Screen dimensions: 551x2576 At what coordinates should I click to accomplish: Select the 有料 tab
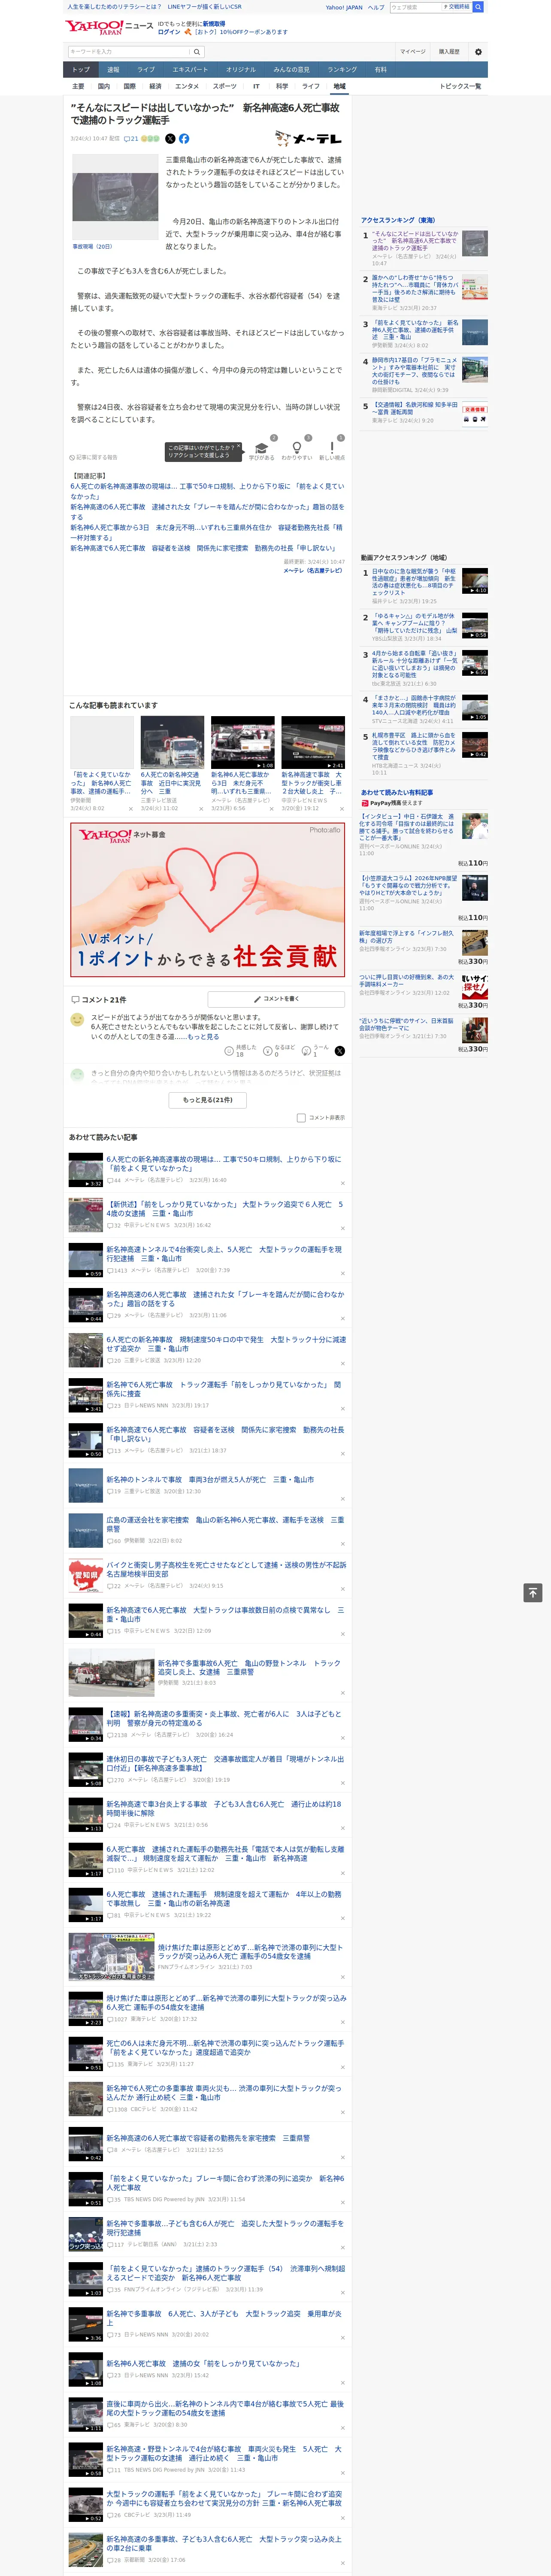(x=380, y=70)
